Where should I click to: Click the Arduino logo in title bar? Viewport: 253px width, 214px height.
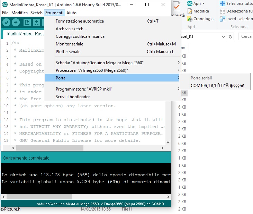5,5
